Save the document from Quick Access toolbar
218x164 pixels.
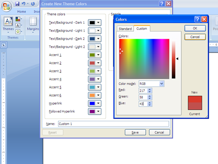(17, 4)
